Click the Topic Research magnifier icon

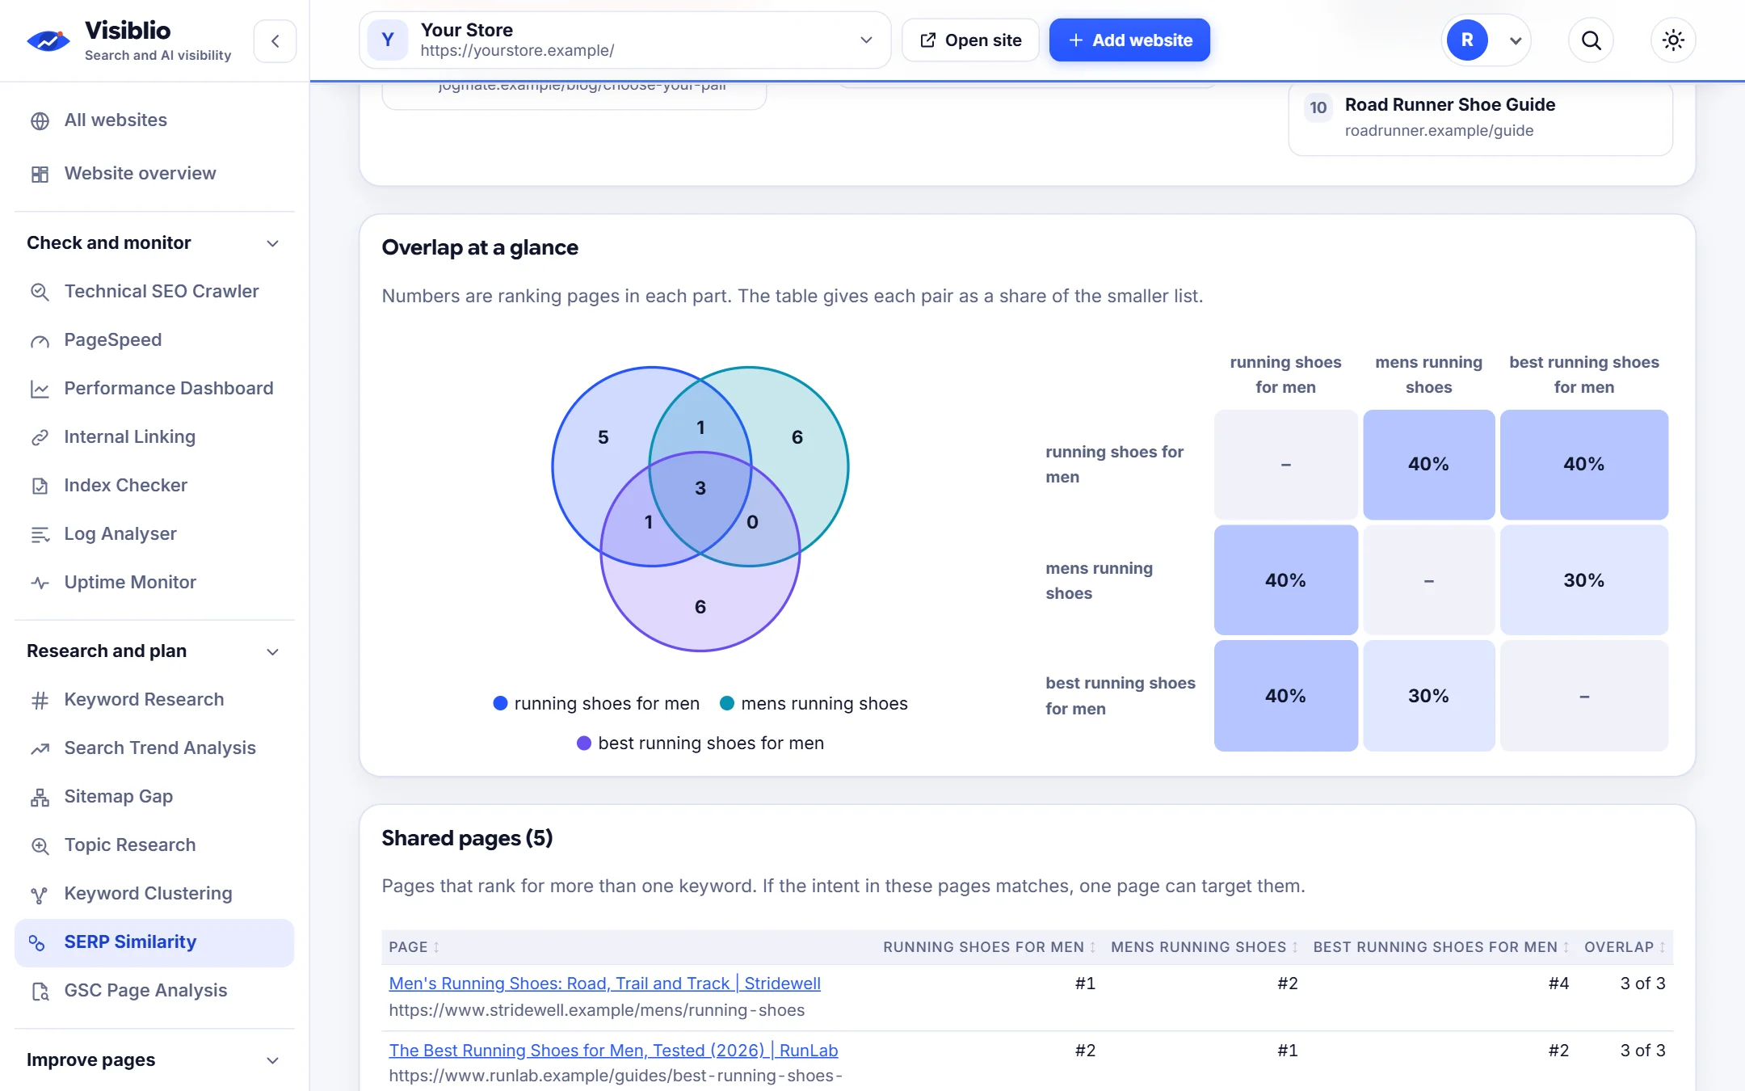point(40,845)
